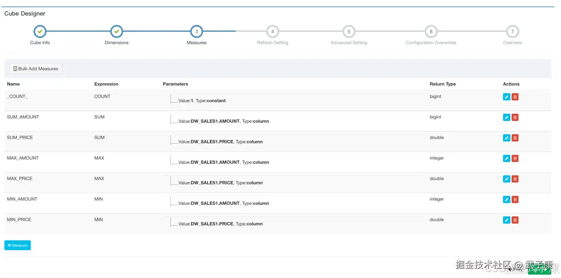The height and width of the screenshot is (278, 561).
Task: Click the Expression column header
Action: coord(106,84)
